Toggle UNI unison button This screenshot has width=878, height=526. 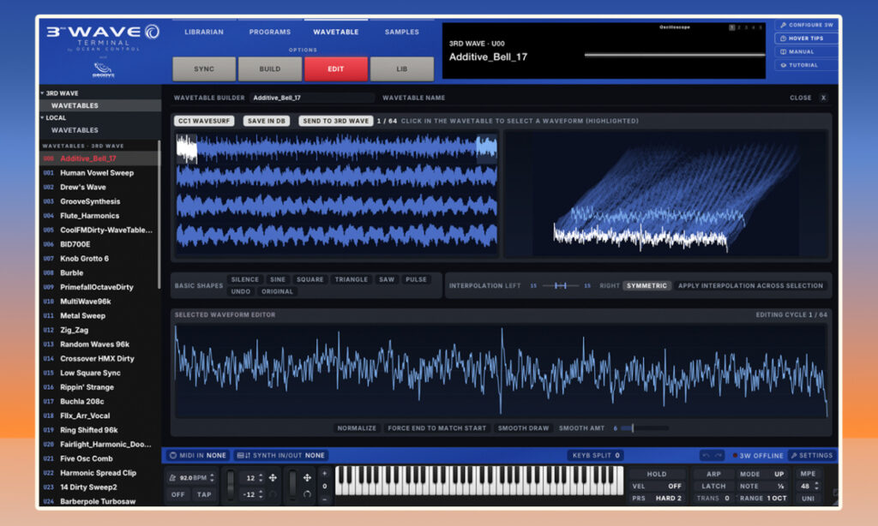(808, 498)
